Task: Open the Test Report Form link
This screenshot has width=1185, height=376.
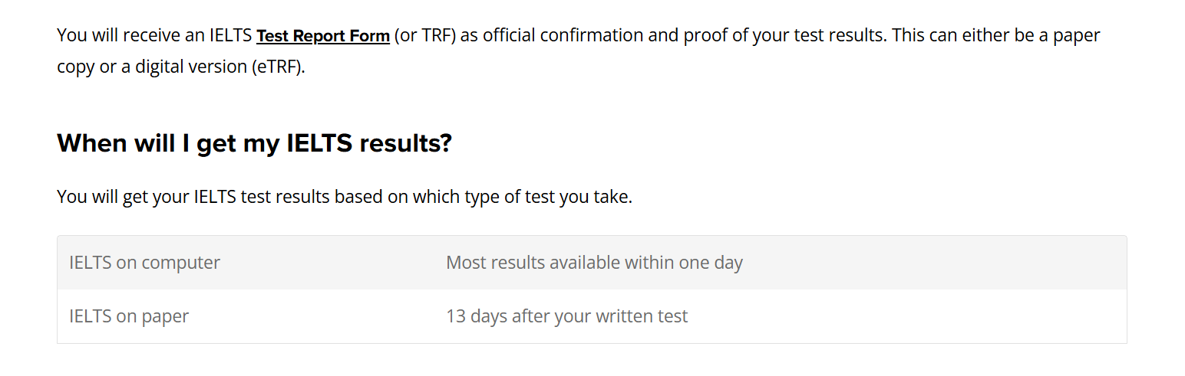Action: pos(323,35)
